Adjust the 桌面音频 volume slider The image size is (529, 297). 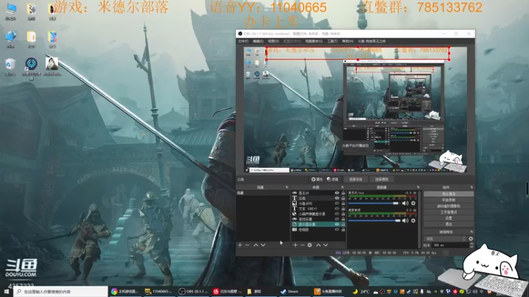click(x=374, y=220)
